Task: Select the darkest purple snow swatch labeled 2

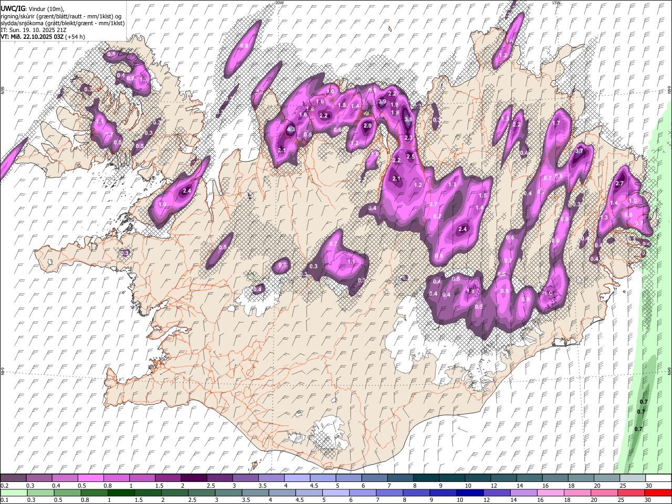Action: (x=194, y=478)
